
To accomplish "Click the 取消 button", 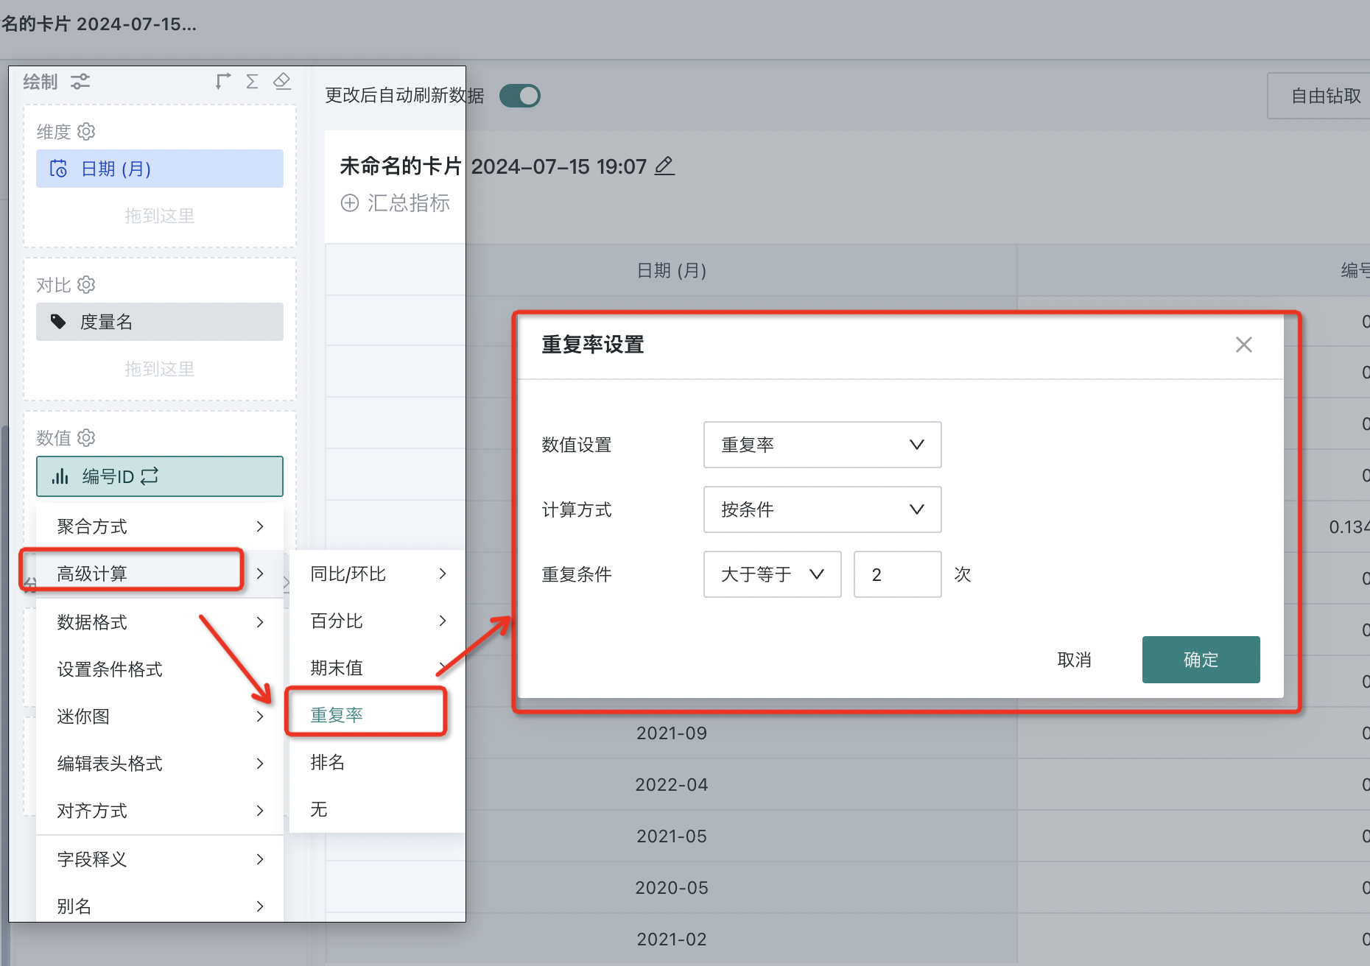I will (1074, 660).
